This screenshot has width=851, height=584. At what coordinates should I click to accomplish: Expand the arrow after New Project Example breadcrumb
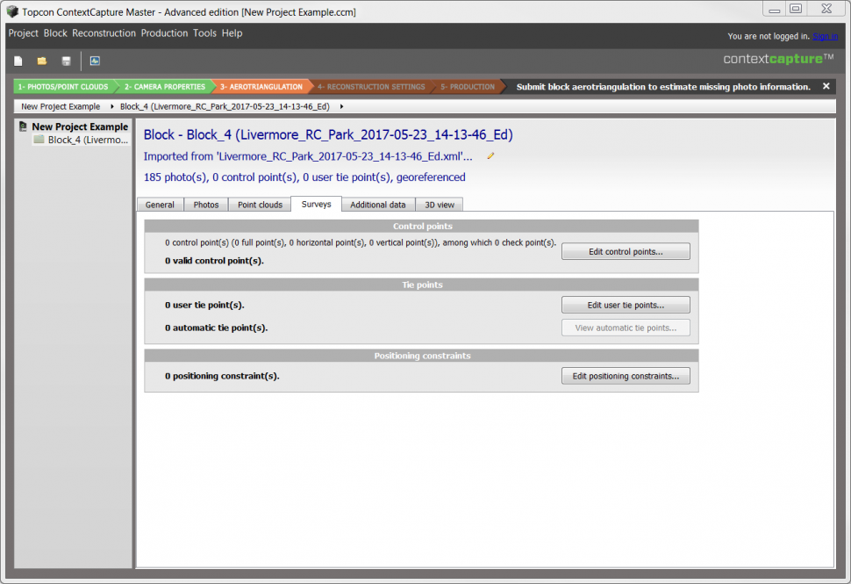tap(111, 106)
